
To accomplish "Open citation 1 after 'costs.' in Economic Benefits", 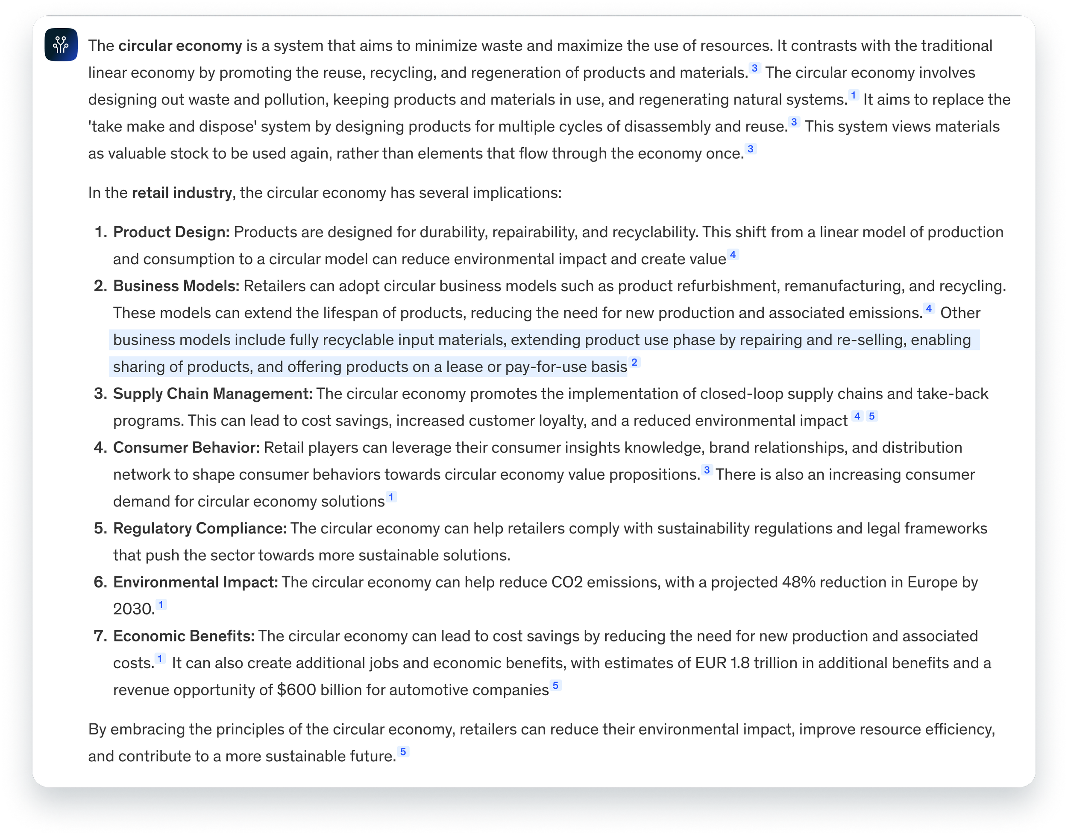I will (x=160, y=658).
